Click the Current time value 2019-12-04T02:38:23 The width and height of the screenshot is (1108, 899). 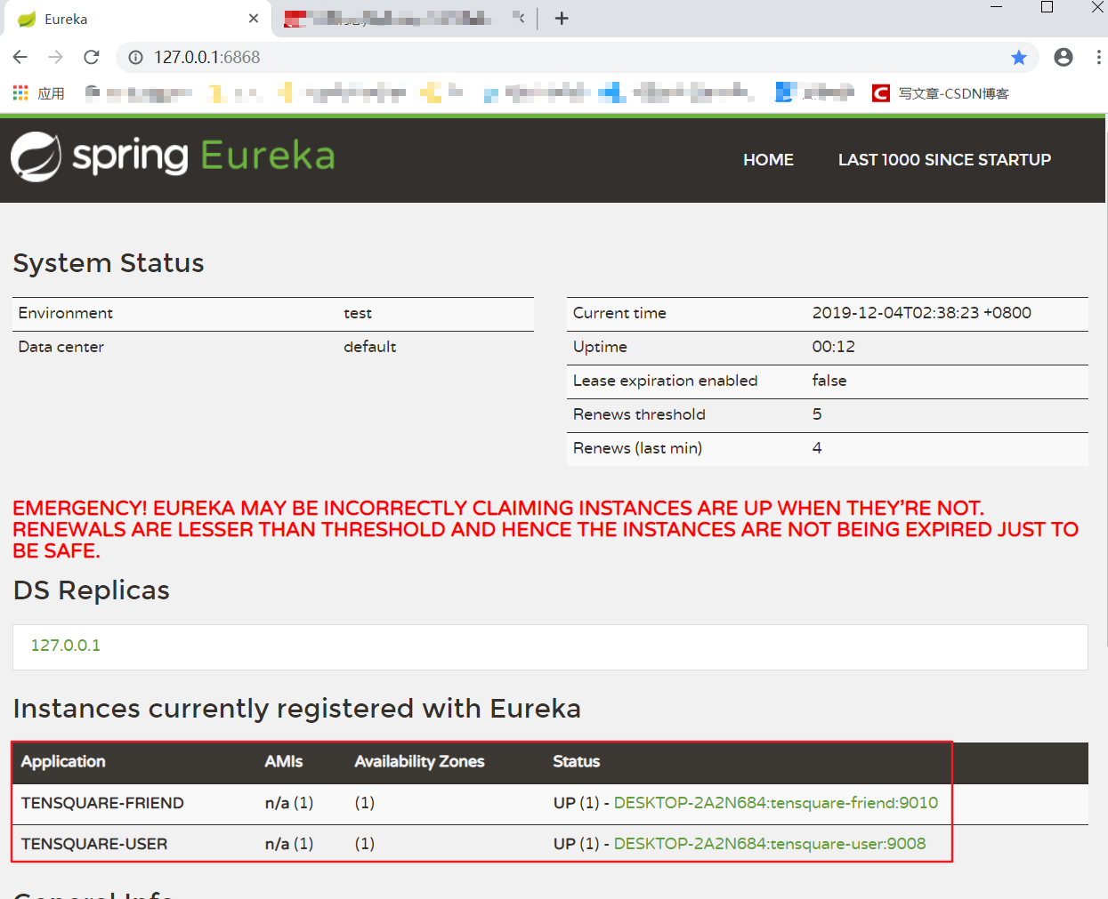coord(921,313)
